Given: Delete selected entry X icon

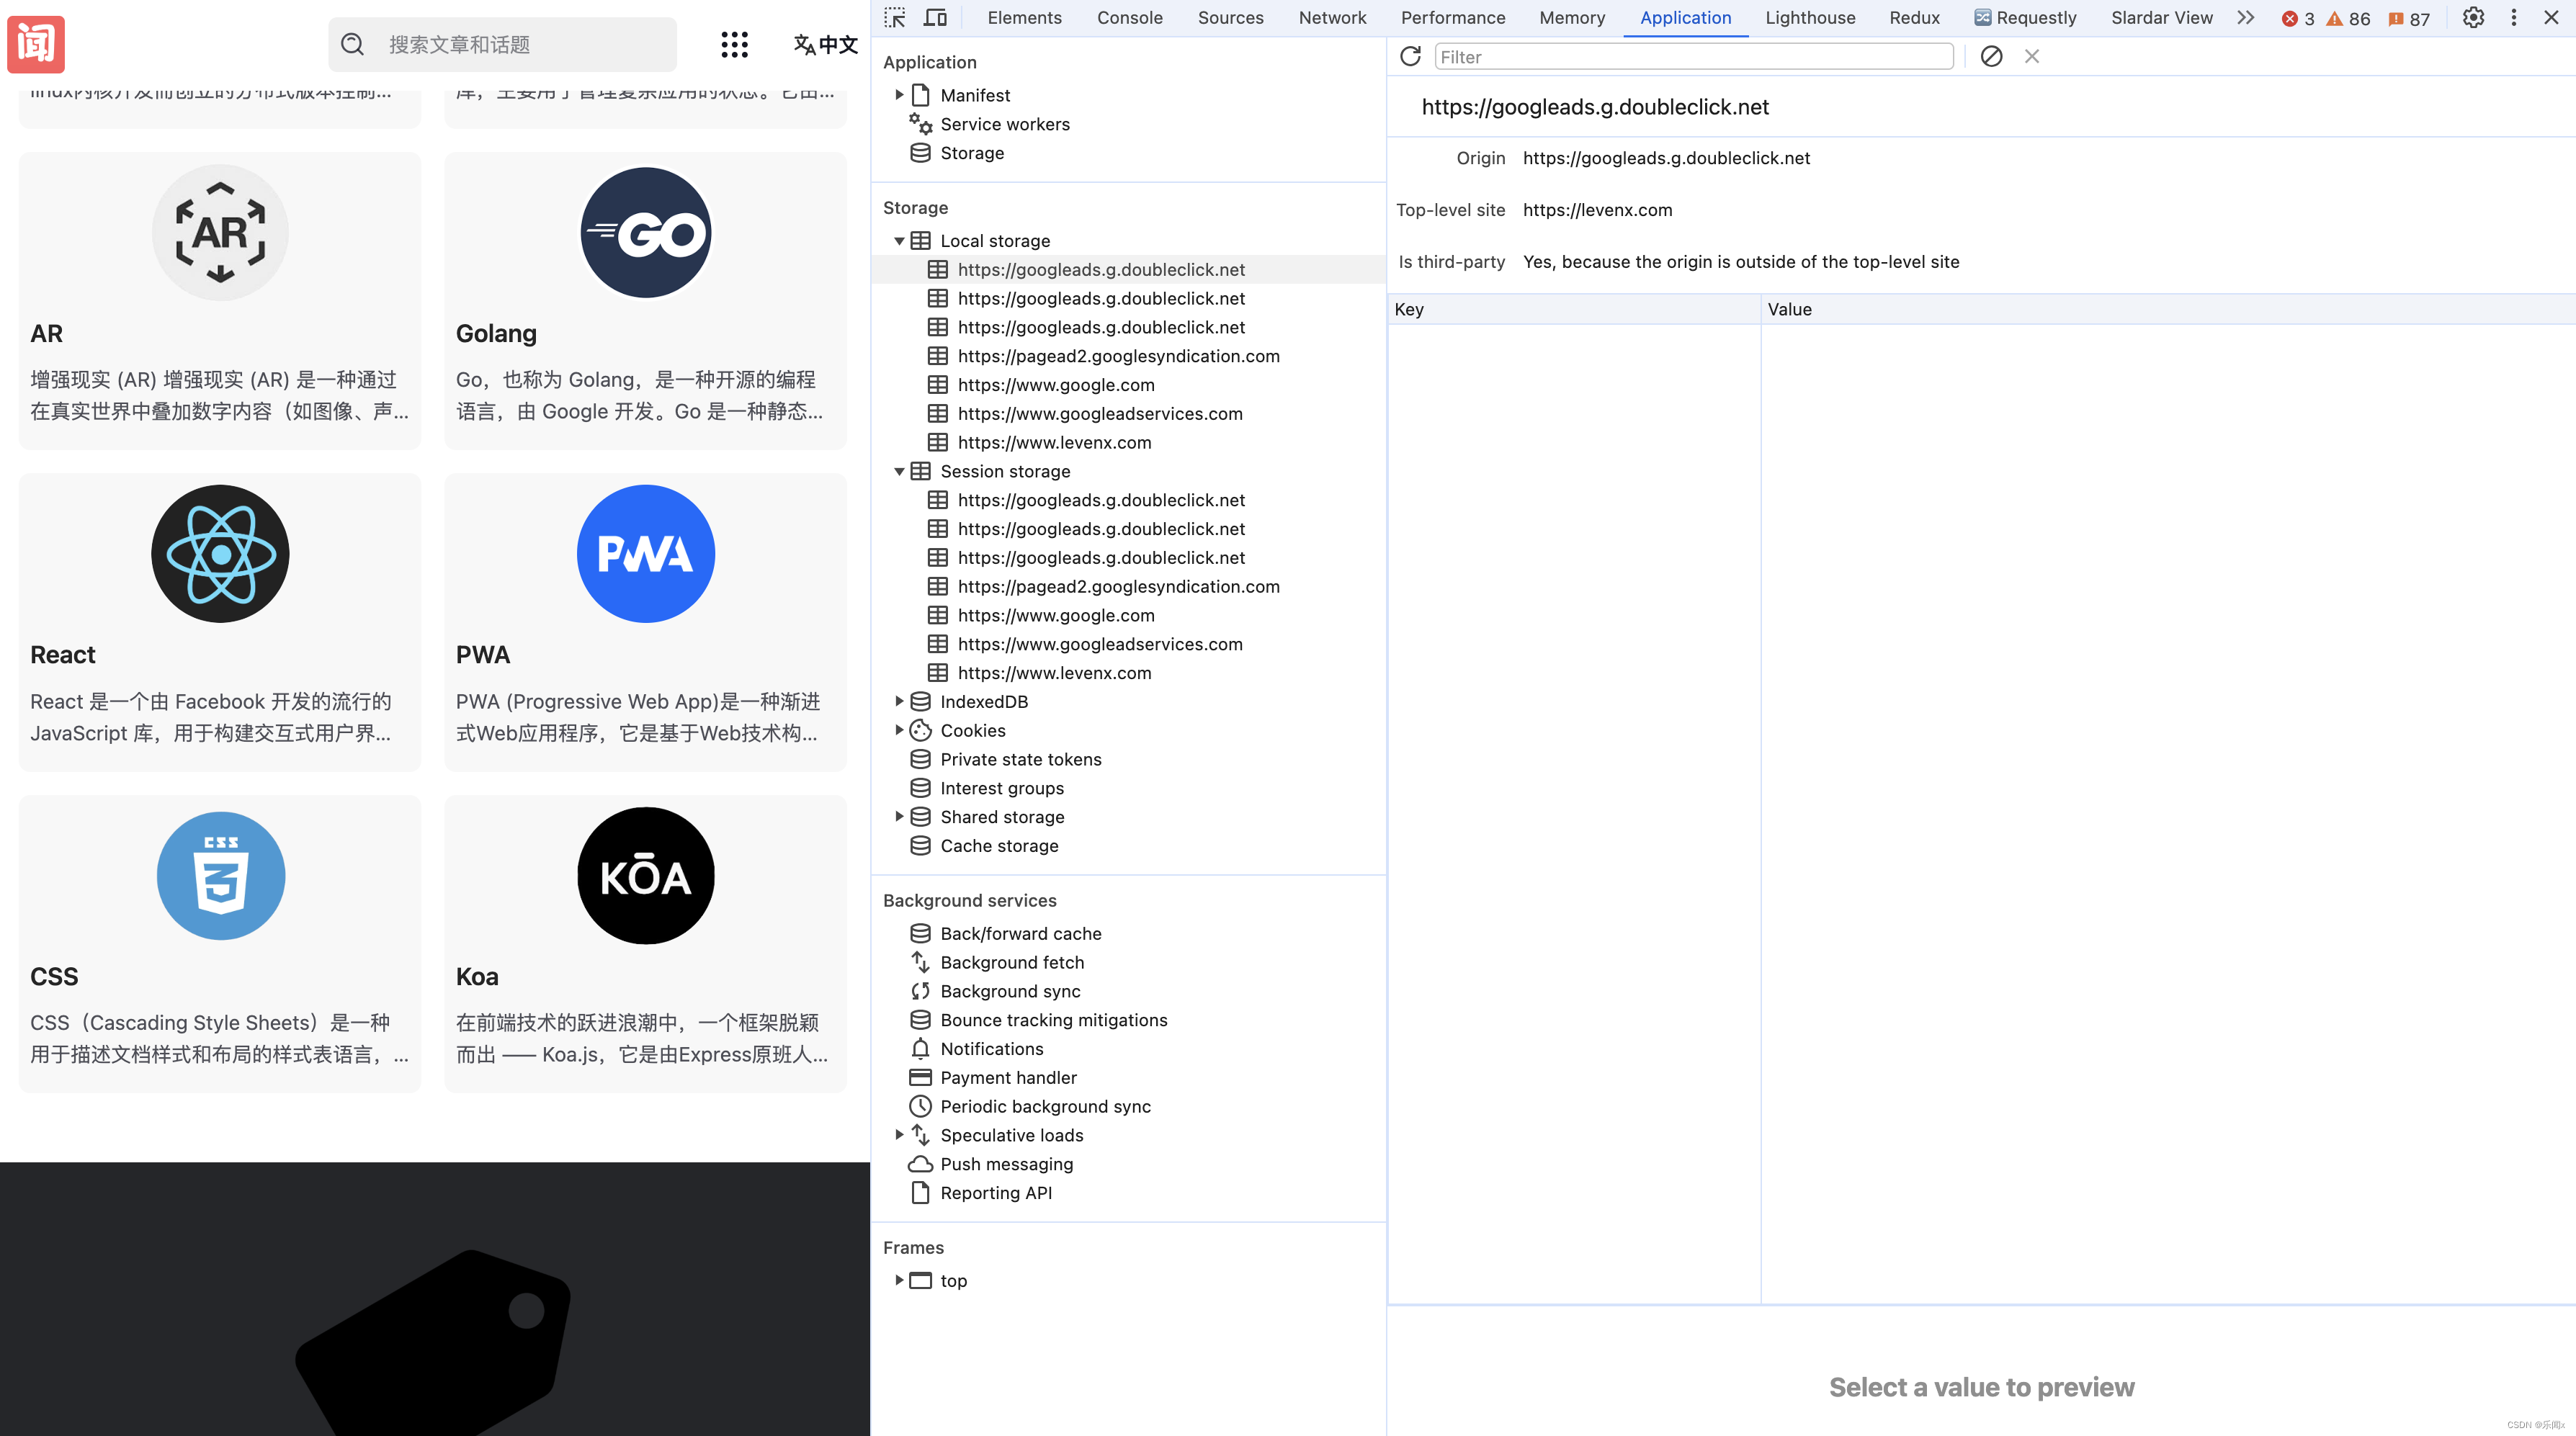Looking at the screenshot, I should click(2032, 57).
